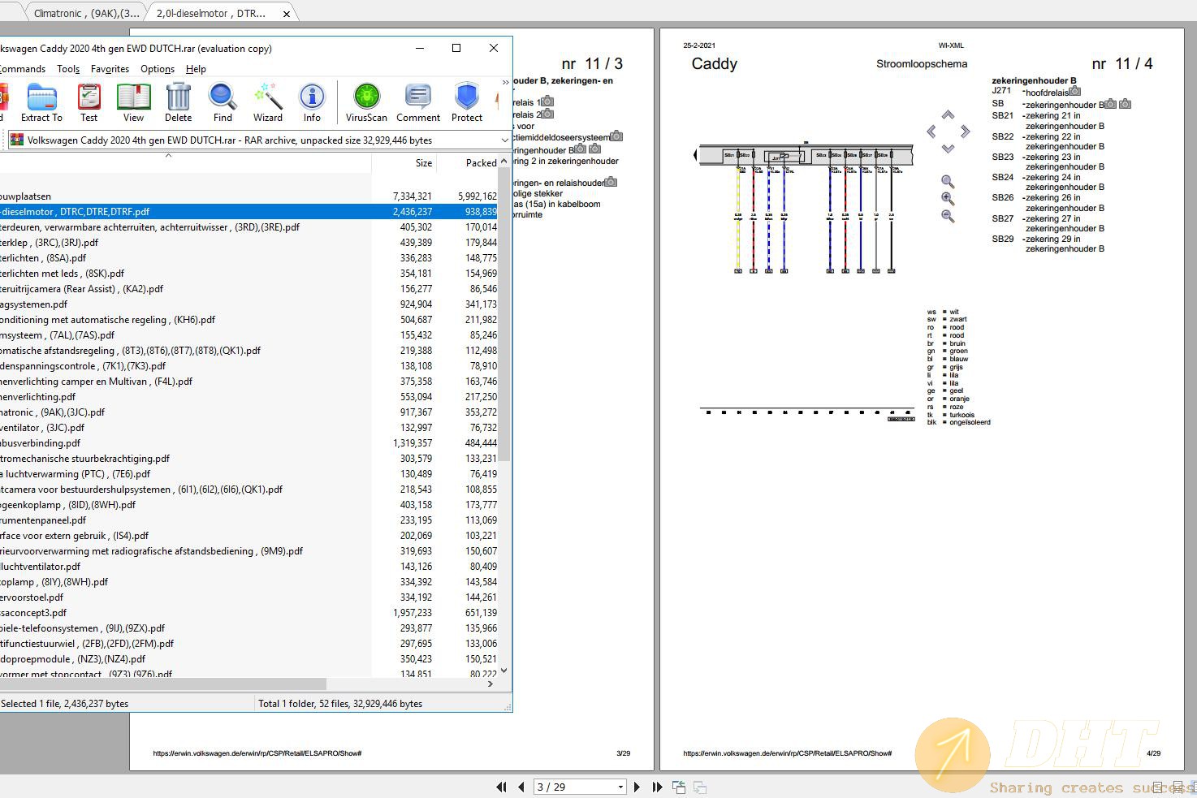This screenshot has height=798, width=1197.
Task: Click the zoom out magnifier
Action: coord(948,216)
